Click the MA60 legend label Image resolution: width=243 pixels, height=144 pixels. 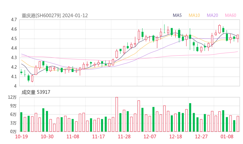(x=231, y=15)
